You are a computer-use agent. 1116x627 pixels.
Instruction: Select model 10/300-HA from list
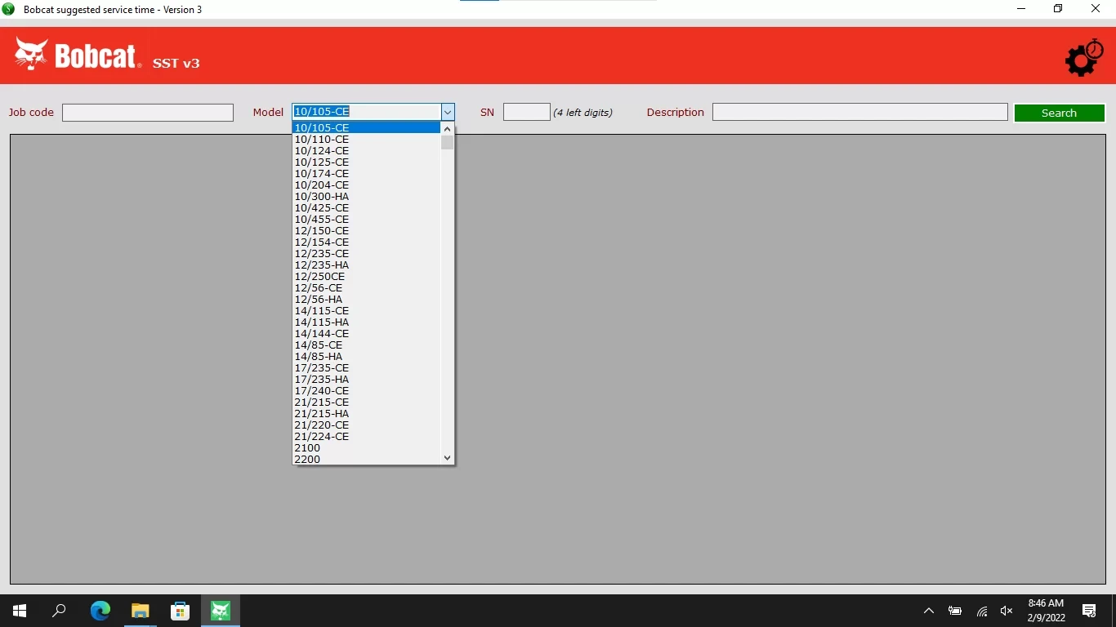(x=322, y=197)
